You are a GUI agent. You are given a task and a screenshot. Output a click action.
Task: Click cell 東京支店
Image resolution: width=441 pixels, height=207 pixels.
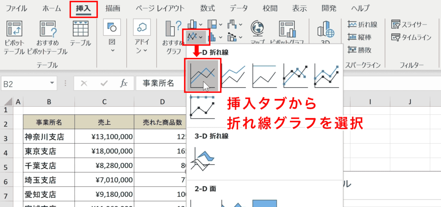click(49, 151)
